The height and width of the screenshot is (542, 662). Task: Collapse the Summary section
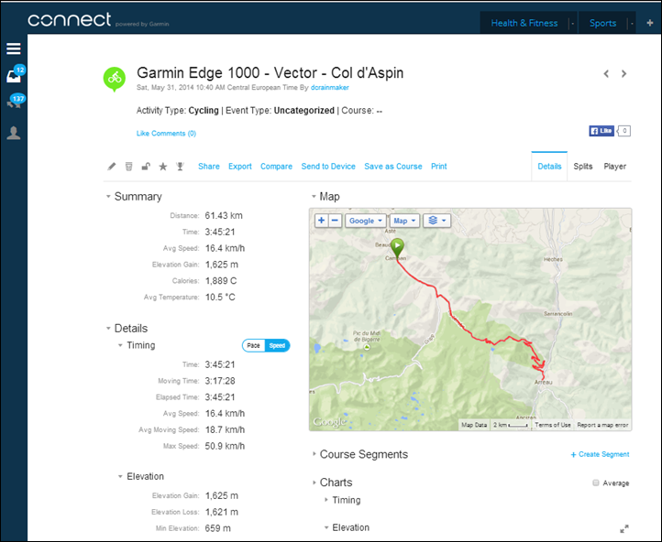click(x=108, y=197)
